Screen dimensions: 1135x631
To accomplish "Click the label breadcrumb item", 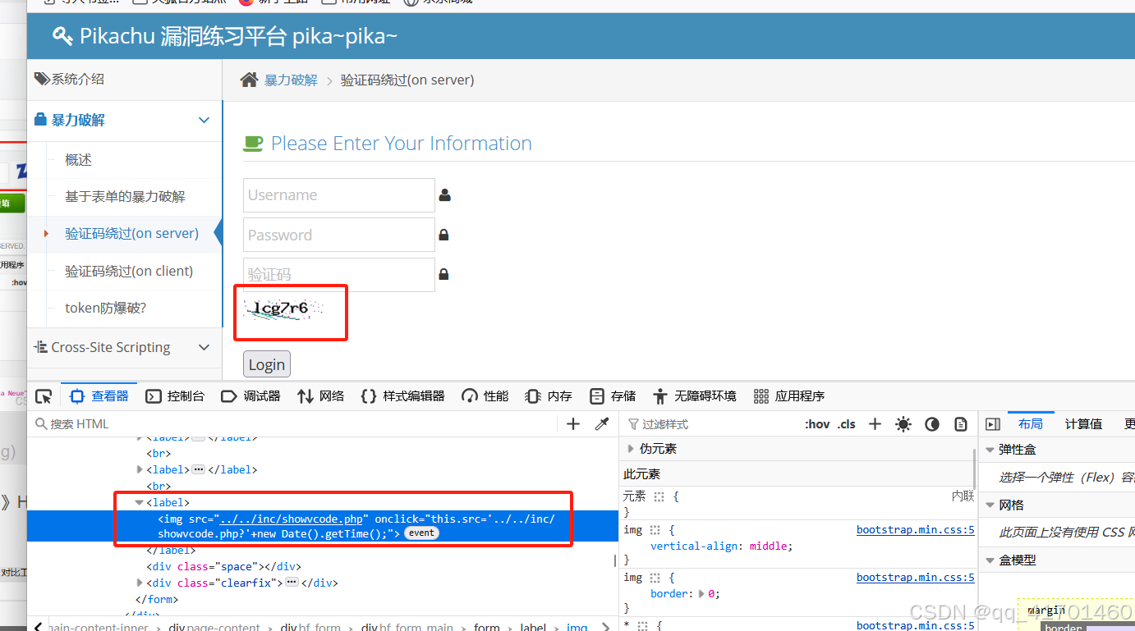I will (x=533, y=626).
